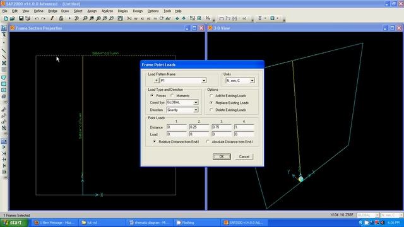Open the dialog Units dropdown
Screen dimensions: 404x227
click(252, 81)
